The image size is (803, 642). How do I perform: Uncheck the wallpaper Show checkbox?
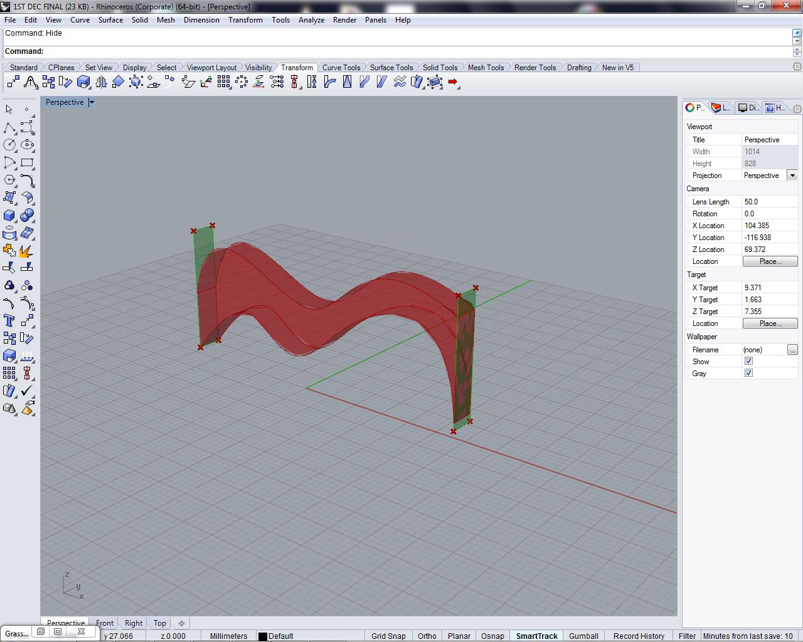click(x=748, y=361)
